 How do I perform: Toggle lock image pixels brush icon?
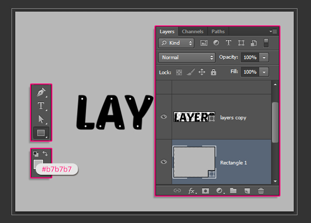pyautogui.click(x=191, y=72)
